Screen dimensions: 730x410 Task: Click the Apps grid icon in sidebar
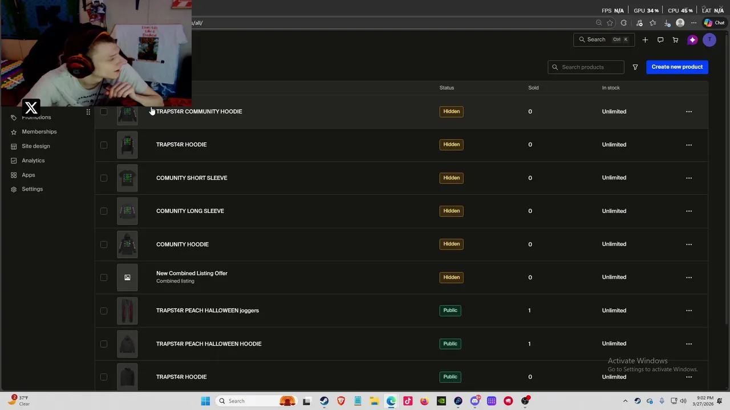coord(14,175)
